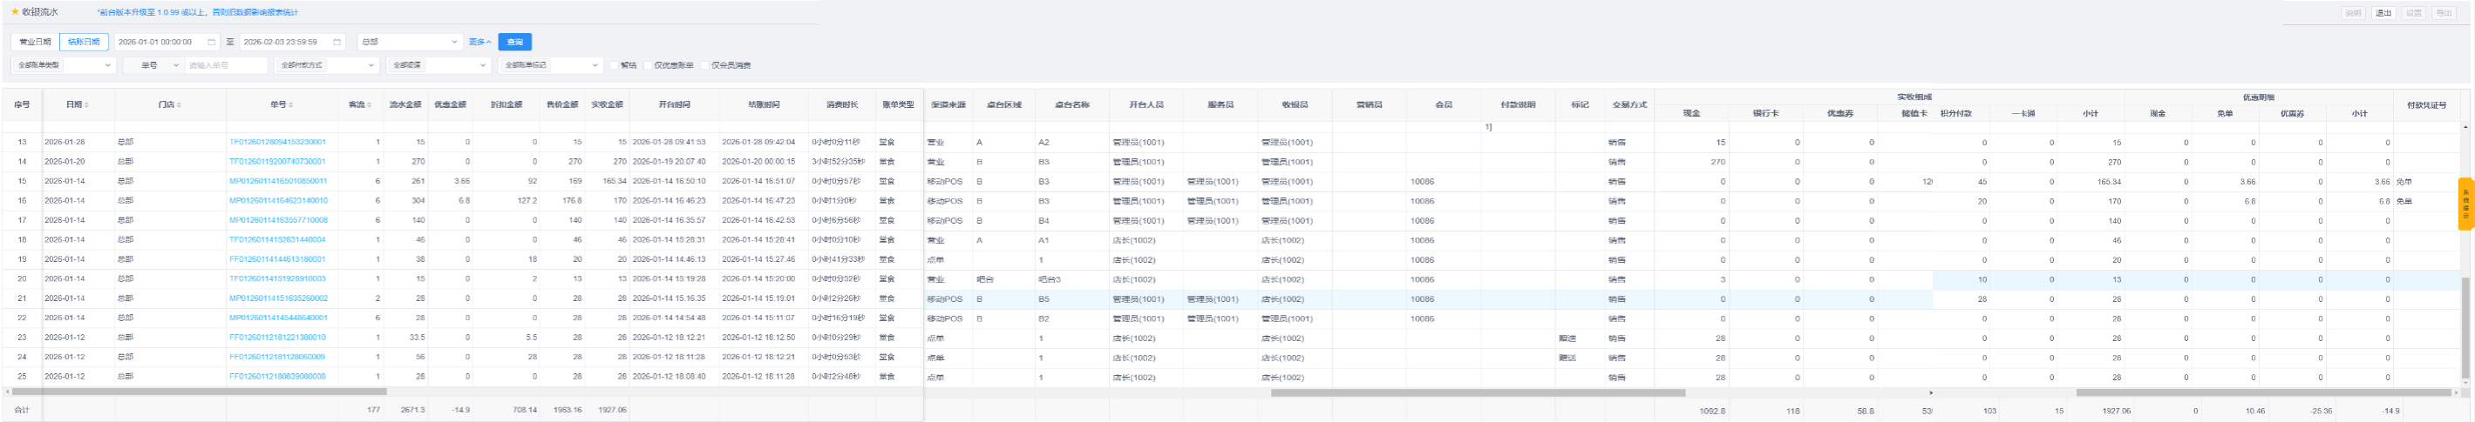
Task: Sort by the 日期 column sort arrows
Action: point(86,104)
